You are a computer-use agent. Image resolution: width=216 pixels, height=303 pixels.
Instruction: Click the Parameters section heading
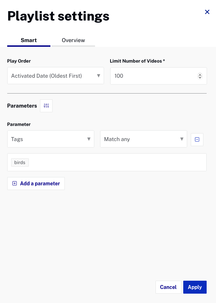(x=22, y=106)
